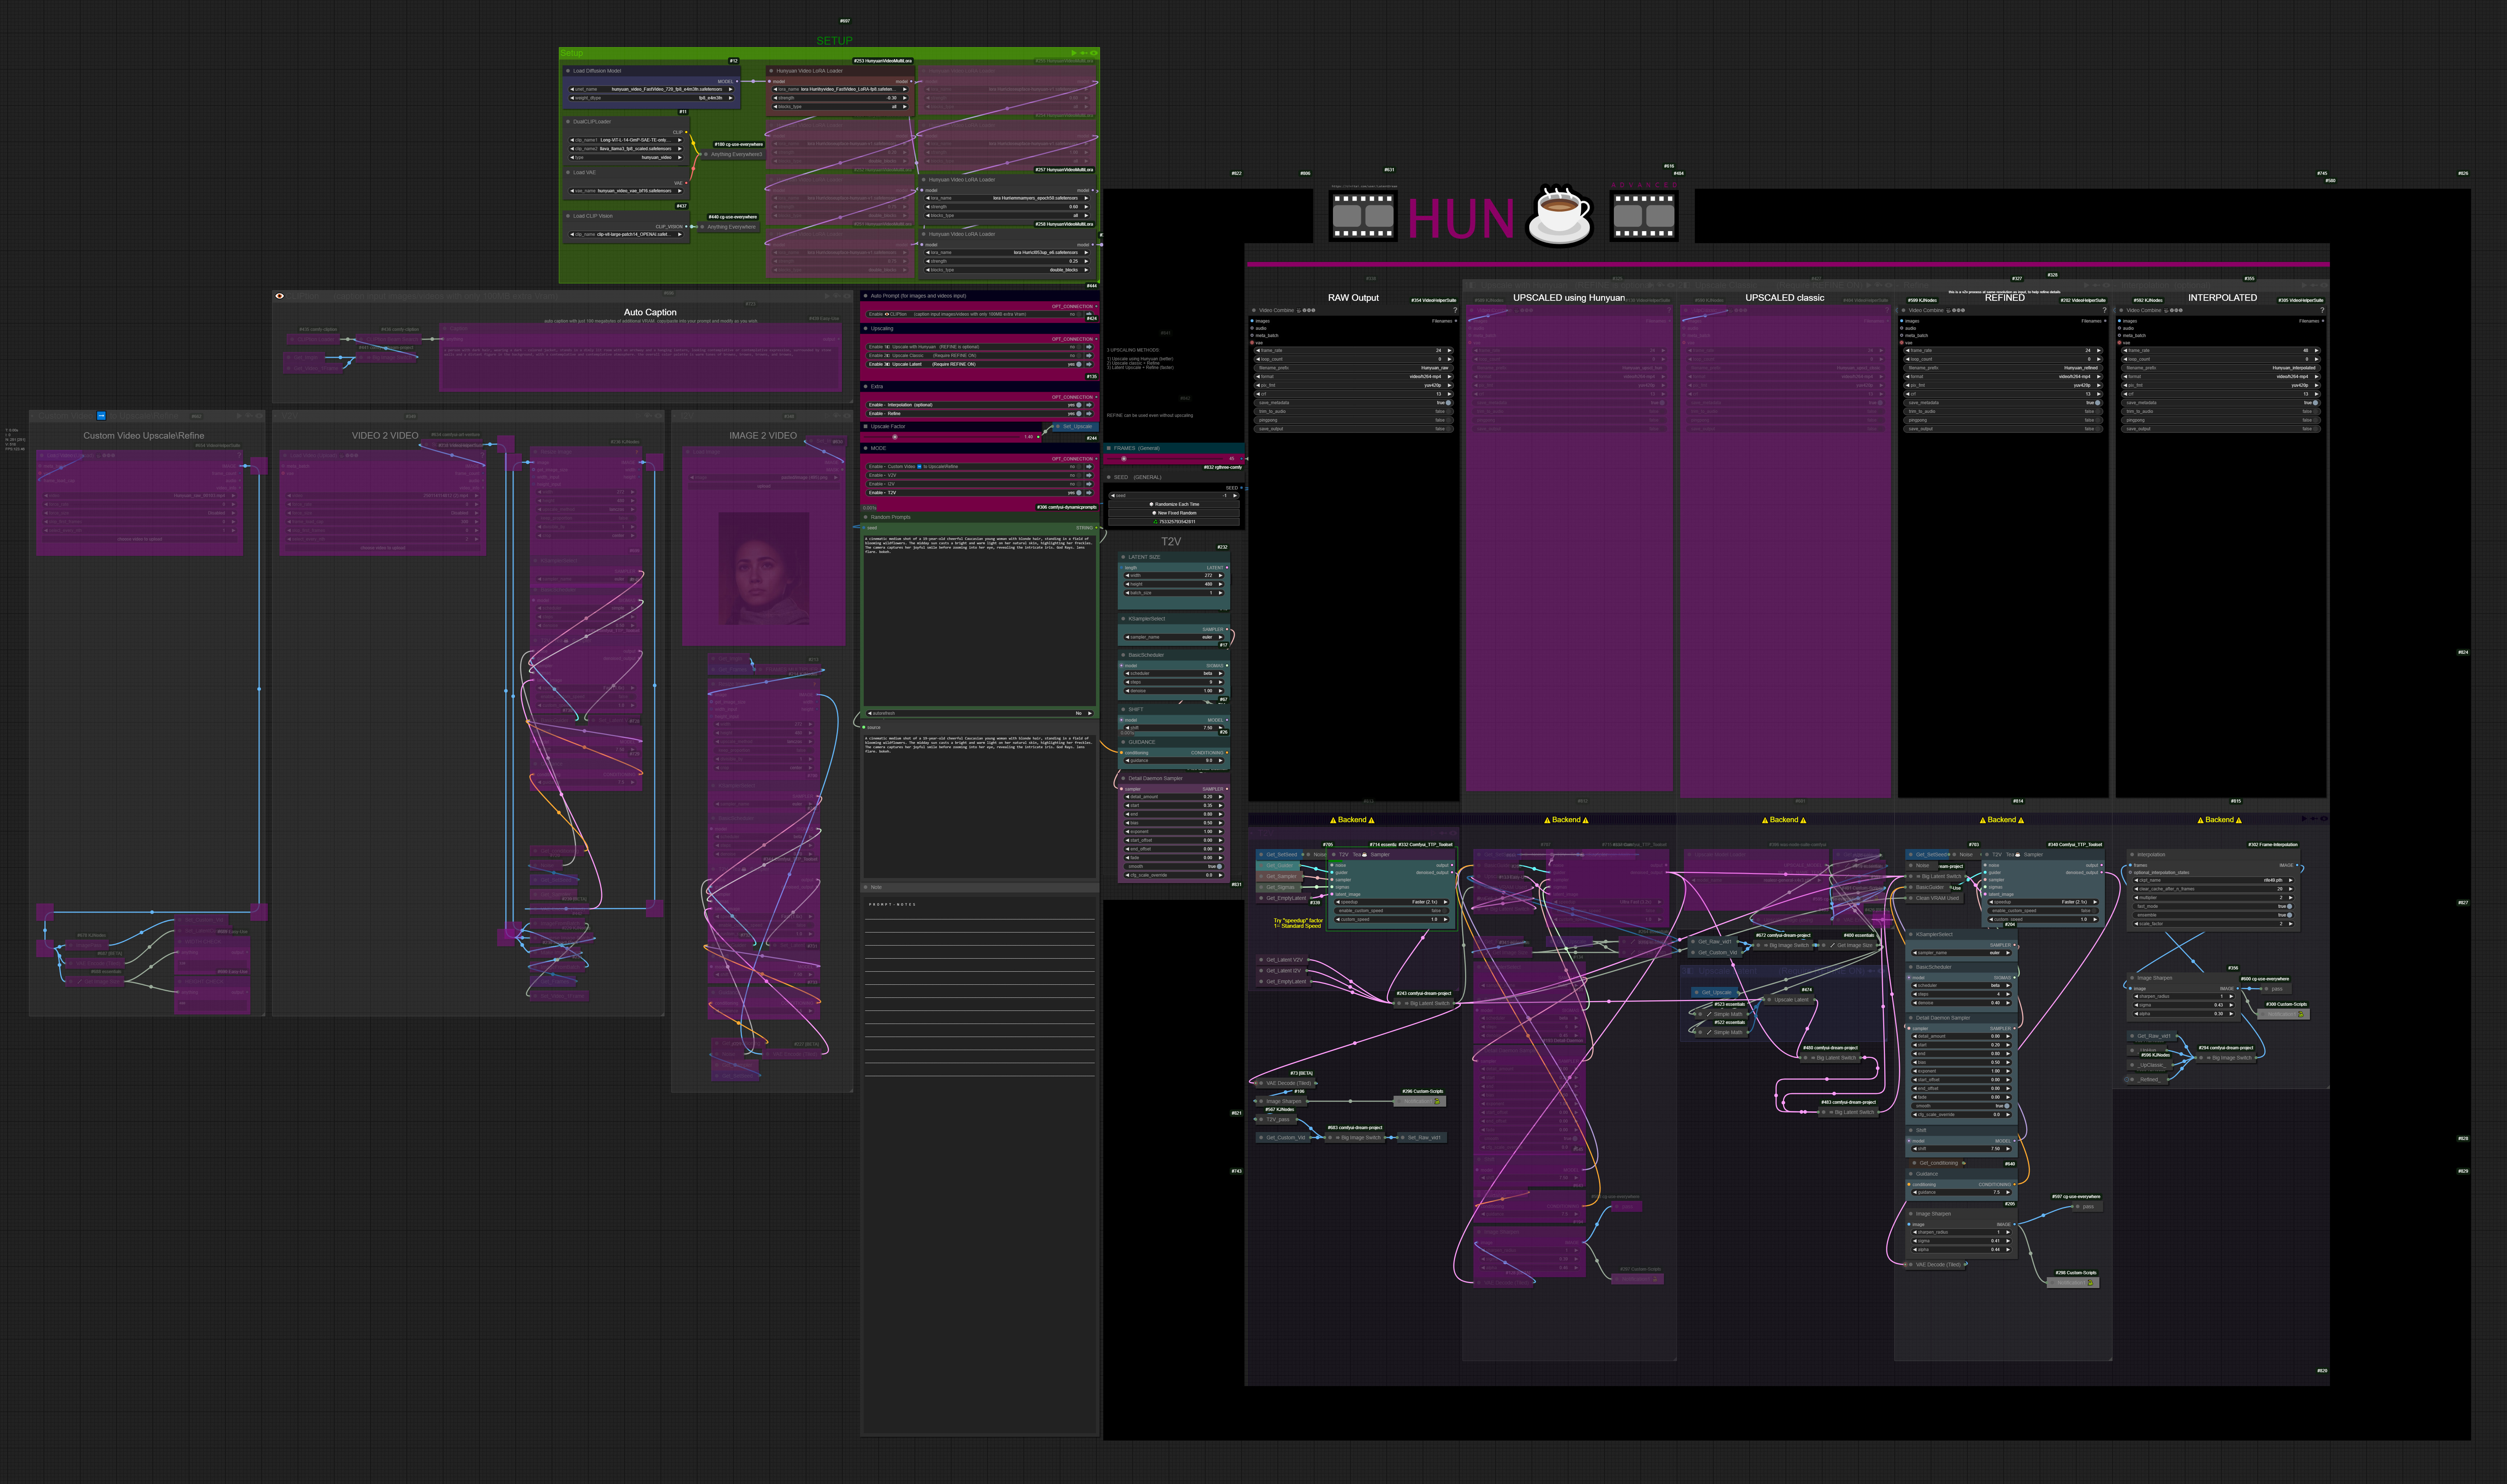Click Setup group play icon
2507x1484 pixels.
point(1074,53)
